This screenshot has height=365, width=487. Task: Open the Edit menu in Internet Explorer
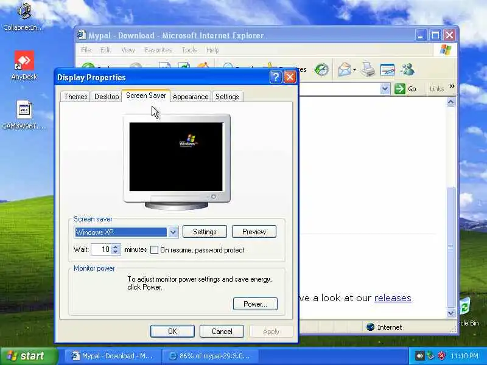105,50
